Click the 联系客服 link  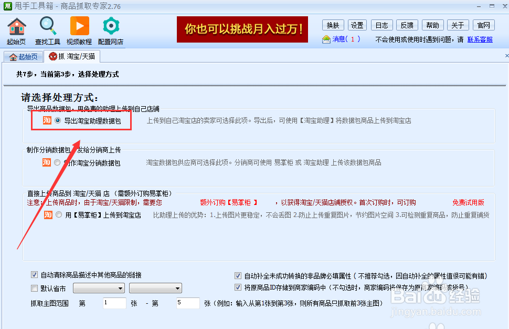(480, 39)
